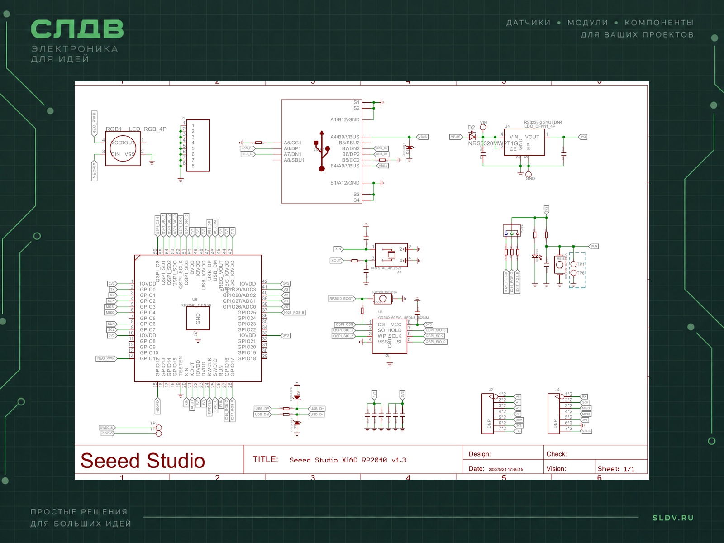This screenshot has width=724, height=543.
Task: Click the NEO_PWR label above RGB1
Action: 94,123
